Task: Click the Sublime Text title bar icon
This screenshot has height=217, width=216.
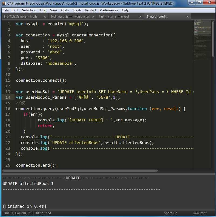Action: [4, 3]
